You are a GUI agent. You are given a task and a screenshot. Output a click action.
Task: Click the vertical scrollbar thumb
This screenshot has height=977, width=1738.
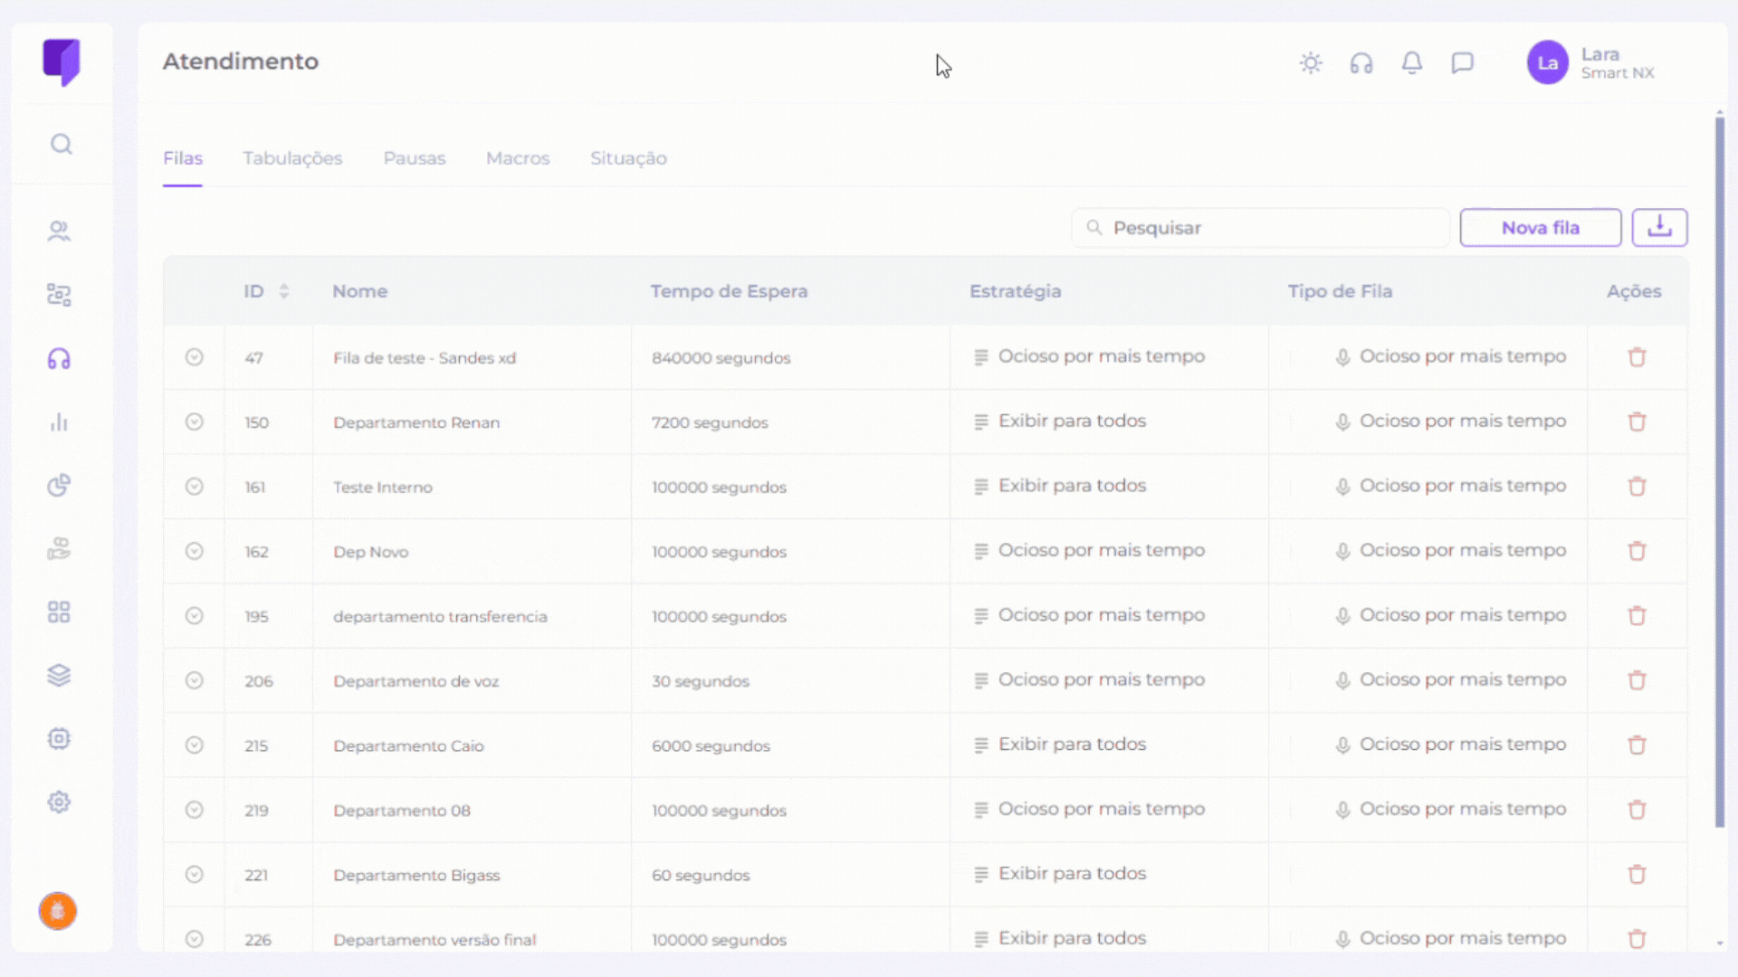1720,470
